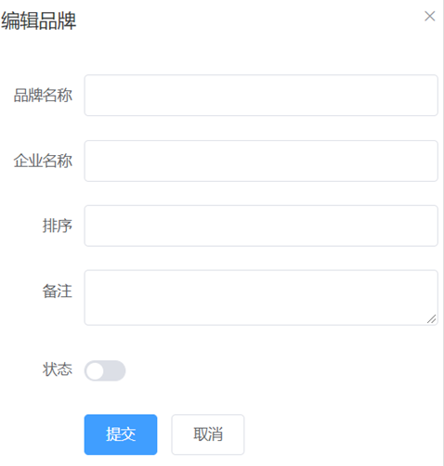Submit the form with the 提交 button
Viewport: 444px width, 466px height.
(121, 434)
